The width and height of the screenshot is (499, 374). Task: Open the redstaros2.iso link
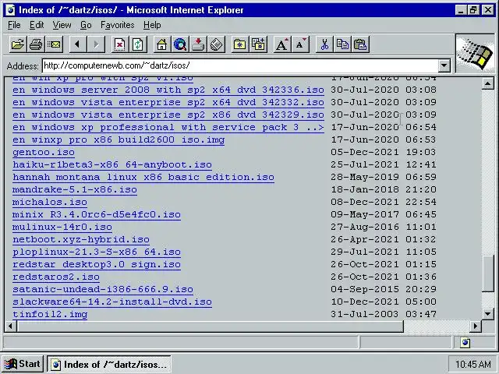(x=56, y=277)
